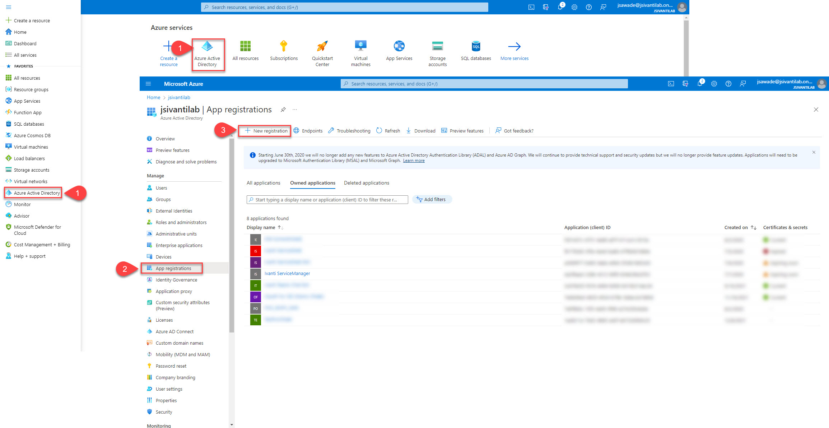
Task: Open the notifications bell
Action: click(560, 7)
